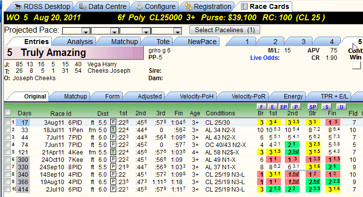Click the Live Odds link
Viewport: 363px width, 197px height.
click(x=265, y=58)
